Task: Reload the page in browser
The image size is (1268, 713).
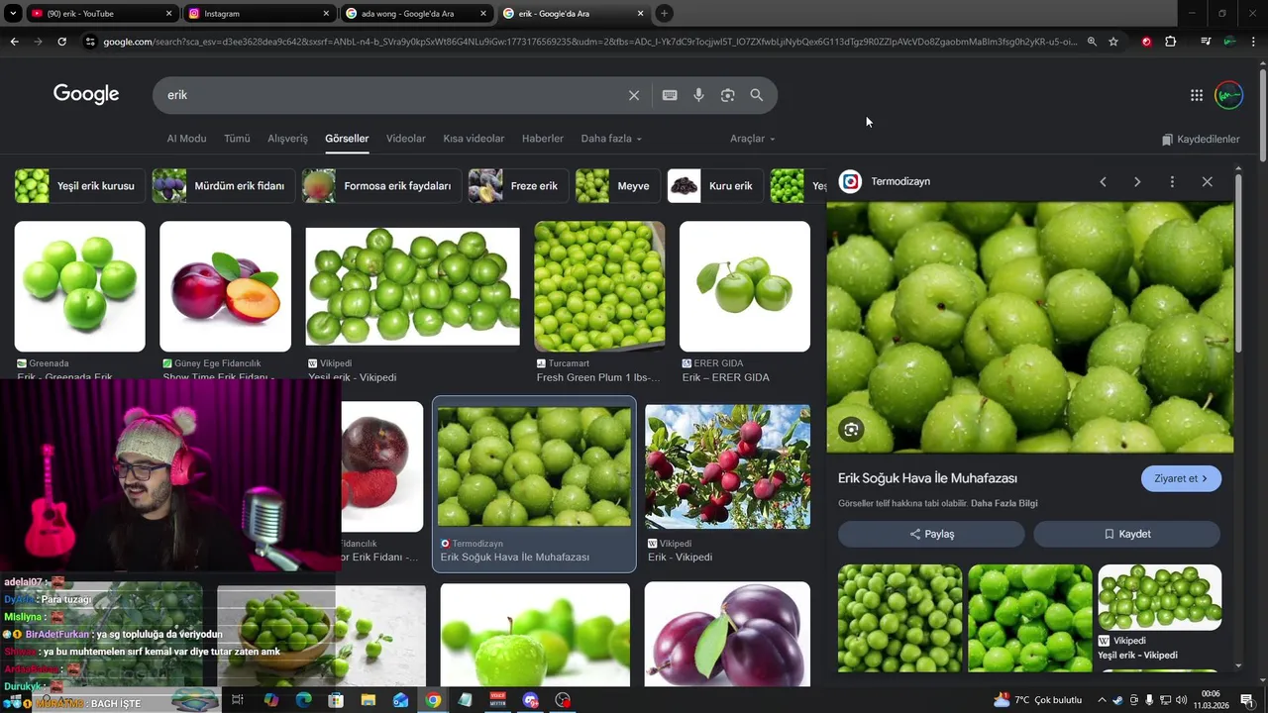Action: (x=61, y=42)
